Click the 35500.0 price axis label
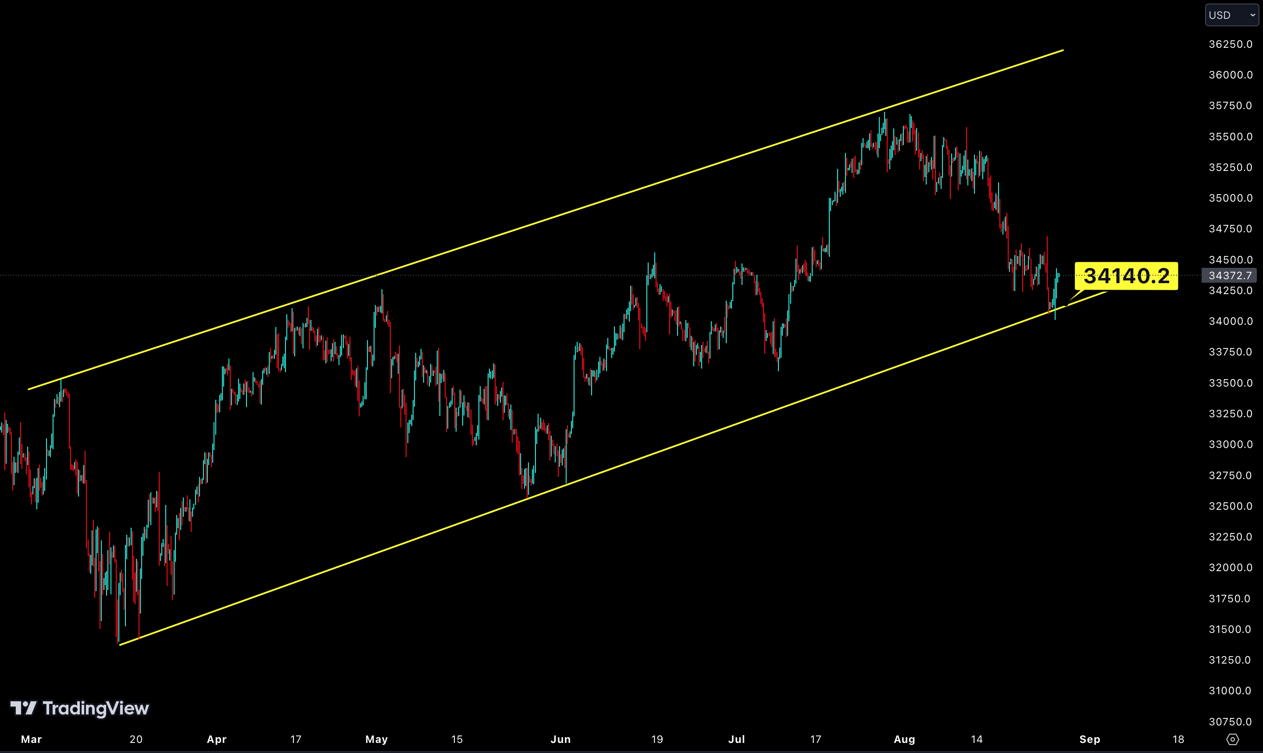 pyautogui.click(x=1231, y=136)
